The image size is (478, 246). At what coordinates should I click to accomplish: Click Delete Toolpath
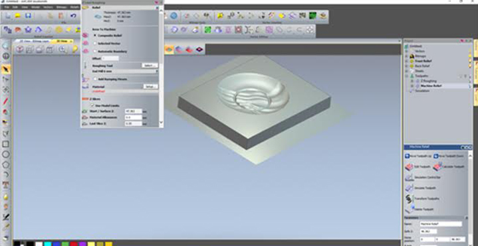[x=419, y=210]
